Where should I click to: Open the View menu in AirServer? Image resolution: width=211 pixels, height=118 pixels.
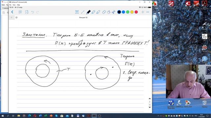(x=14, y=5)
